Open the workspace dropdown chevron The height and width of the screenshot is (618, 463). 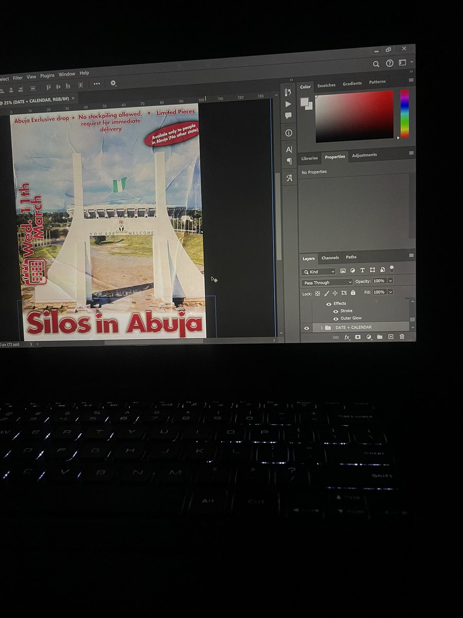point(412,62)
